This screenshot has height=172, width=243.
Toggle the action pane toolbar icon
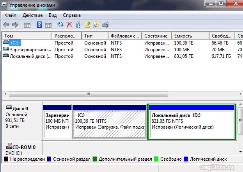[x=48, y=25]
